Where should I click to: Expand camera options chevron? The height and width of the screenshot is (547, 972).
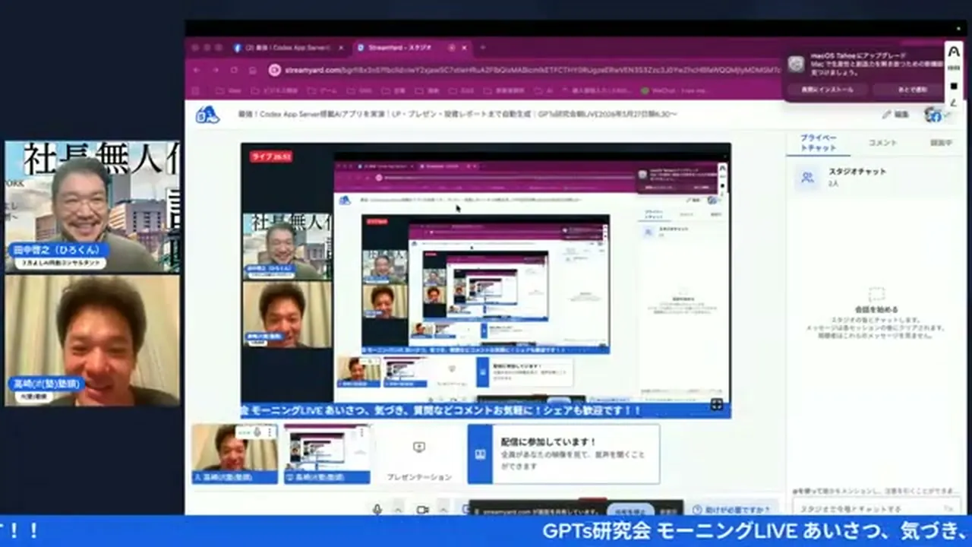click(x=443, y=509)
